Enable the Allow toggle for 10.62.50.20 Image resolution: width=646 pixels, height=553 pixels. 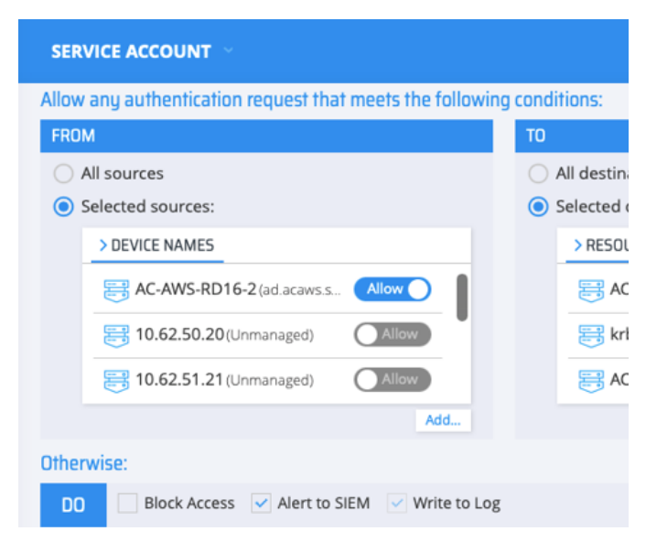tap(393, 334)
